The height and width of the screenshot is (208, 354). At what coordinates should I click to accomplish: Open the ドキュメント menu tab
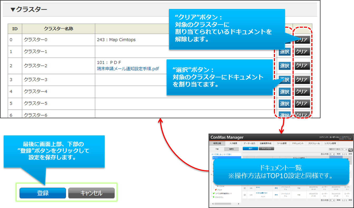coord(298,143)
